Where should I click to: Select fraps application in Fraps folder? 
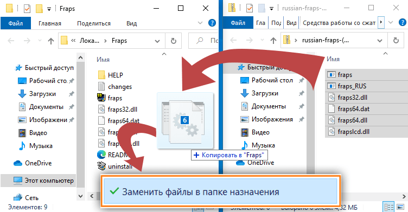coord(110,98)
